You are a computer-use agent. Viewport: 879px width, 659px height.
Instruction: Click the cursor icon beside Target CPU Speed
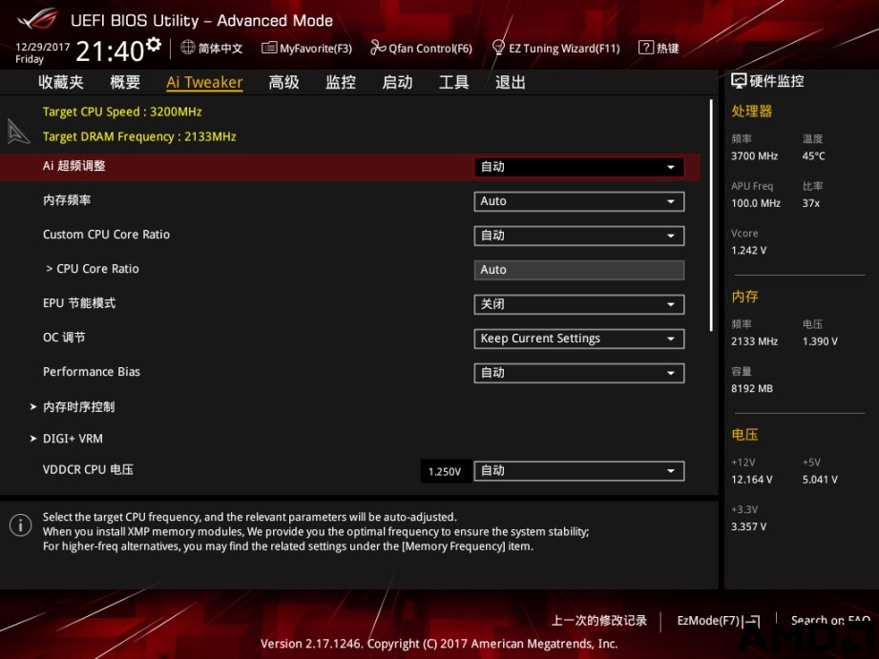[17, 132]
